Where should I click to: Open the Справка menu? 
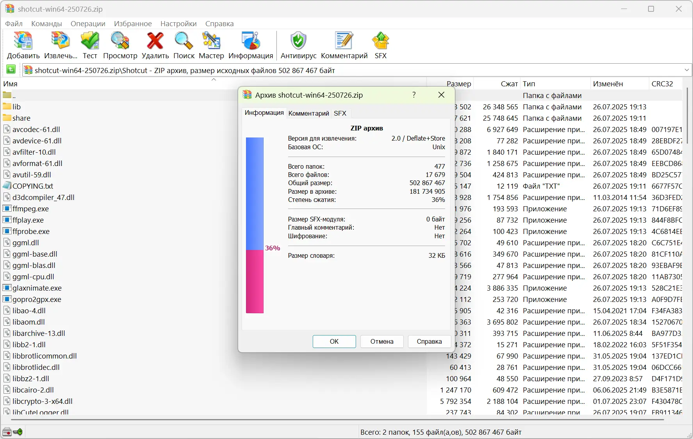(x=219, y=23)
